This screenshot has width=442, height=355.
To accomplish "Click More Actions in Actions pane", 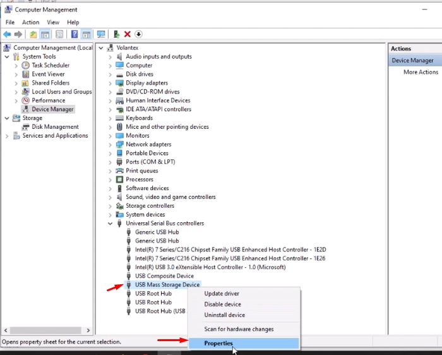I will tap(421, 72).
